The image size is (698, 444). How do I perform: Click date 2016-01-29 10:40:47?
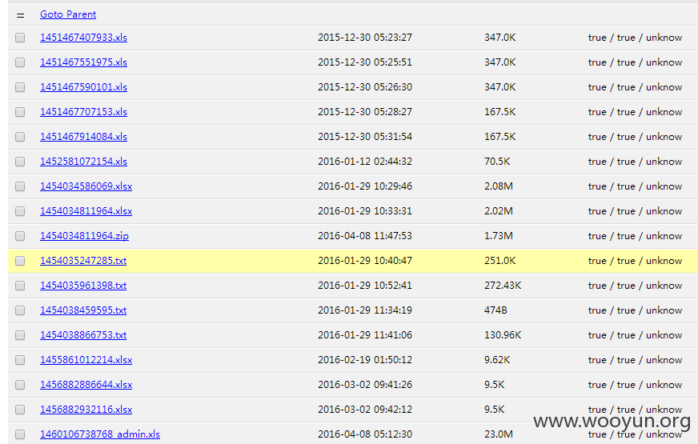pyautogui.click(x=365, y=261)
